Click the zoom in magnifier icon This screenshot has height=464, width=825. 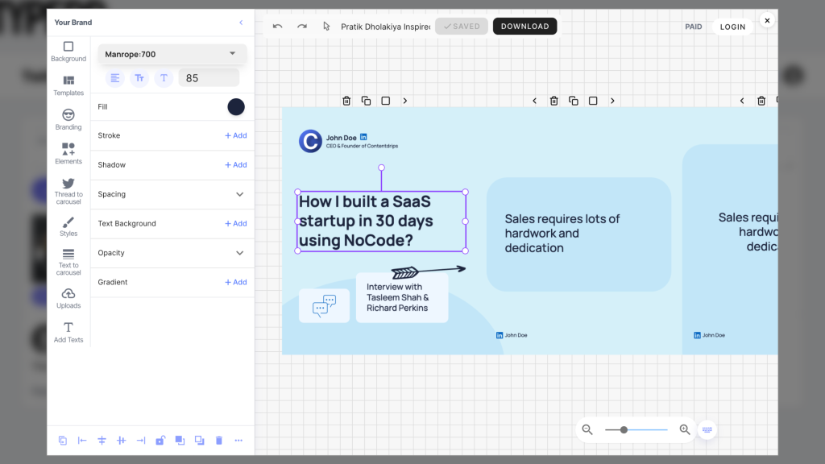tap(685, 430)
